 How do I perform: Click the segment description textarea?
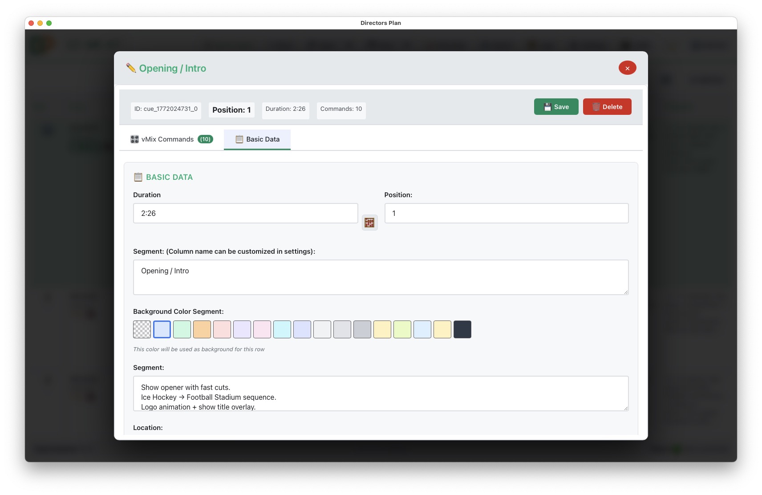tap(381, 393)
